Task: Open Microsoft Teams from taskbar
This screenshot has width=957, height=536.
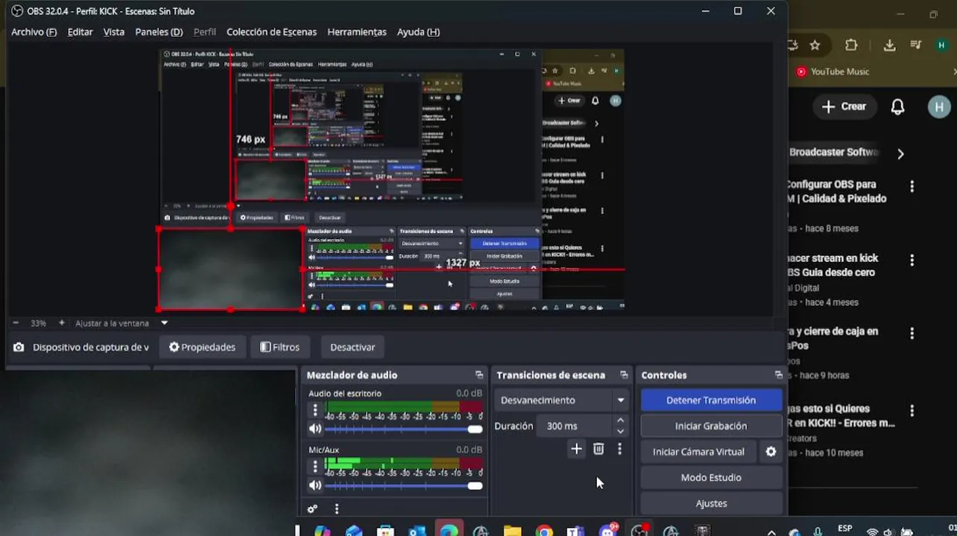Action: tap(575, 531)
